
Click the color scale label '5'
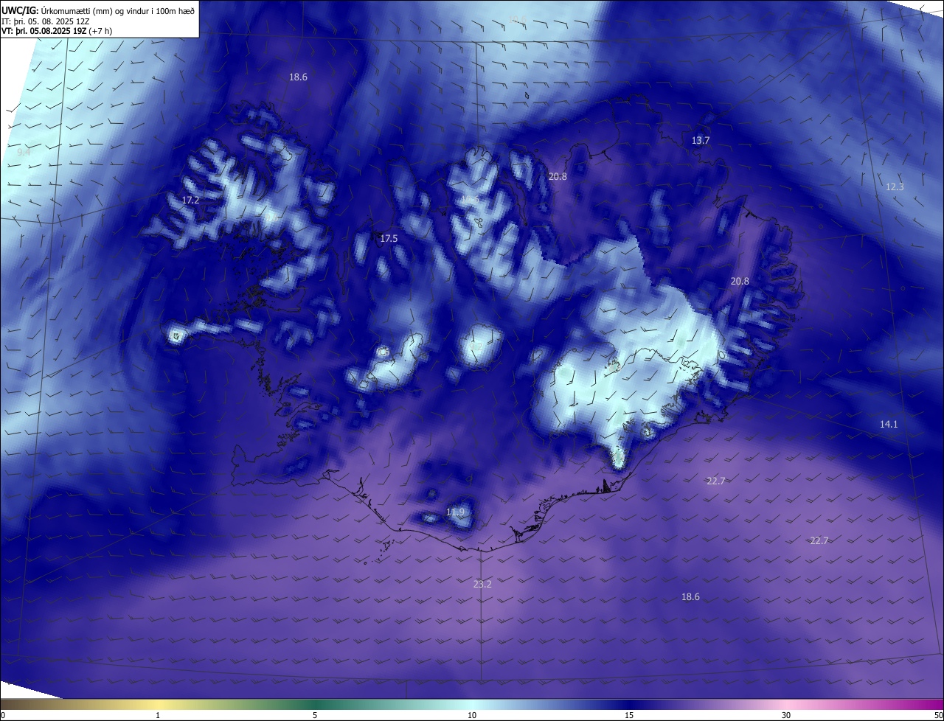tap(315, 715)
